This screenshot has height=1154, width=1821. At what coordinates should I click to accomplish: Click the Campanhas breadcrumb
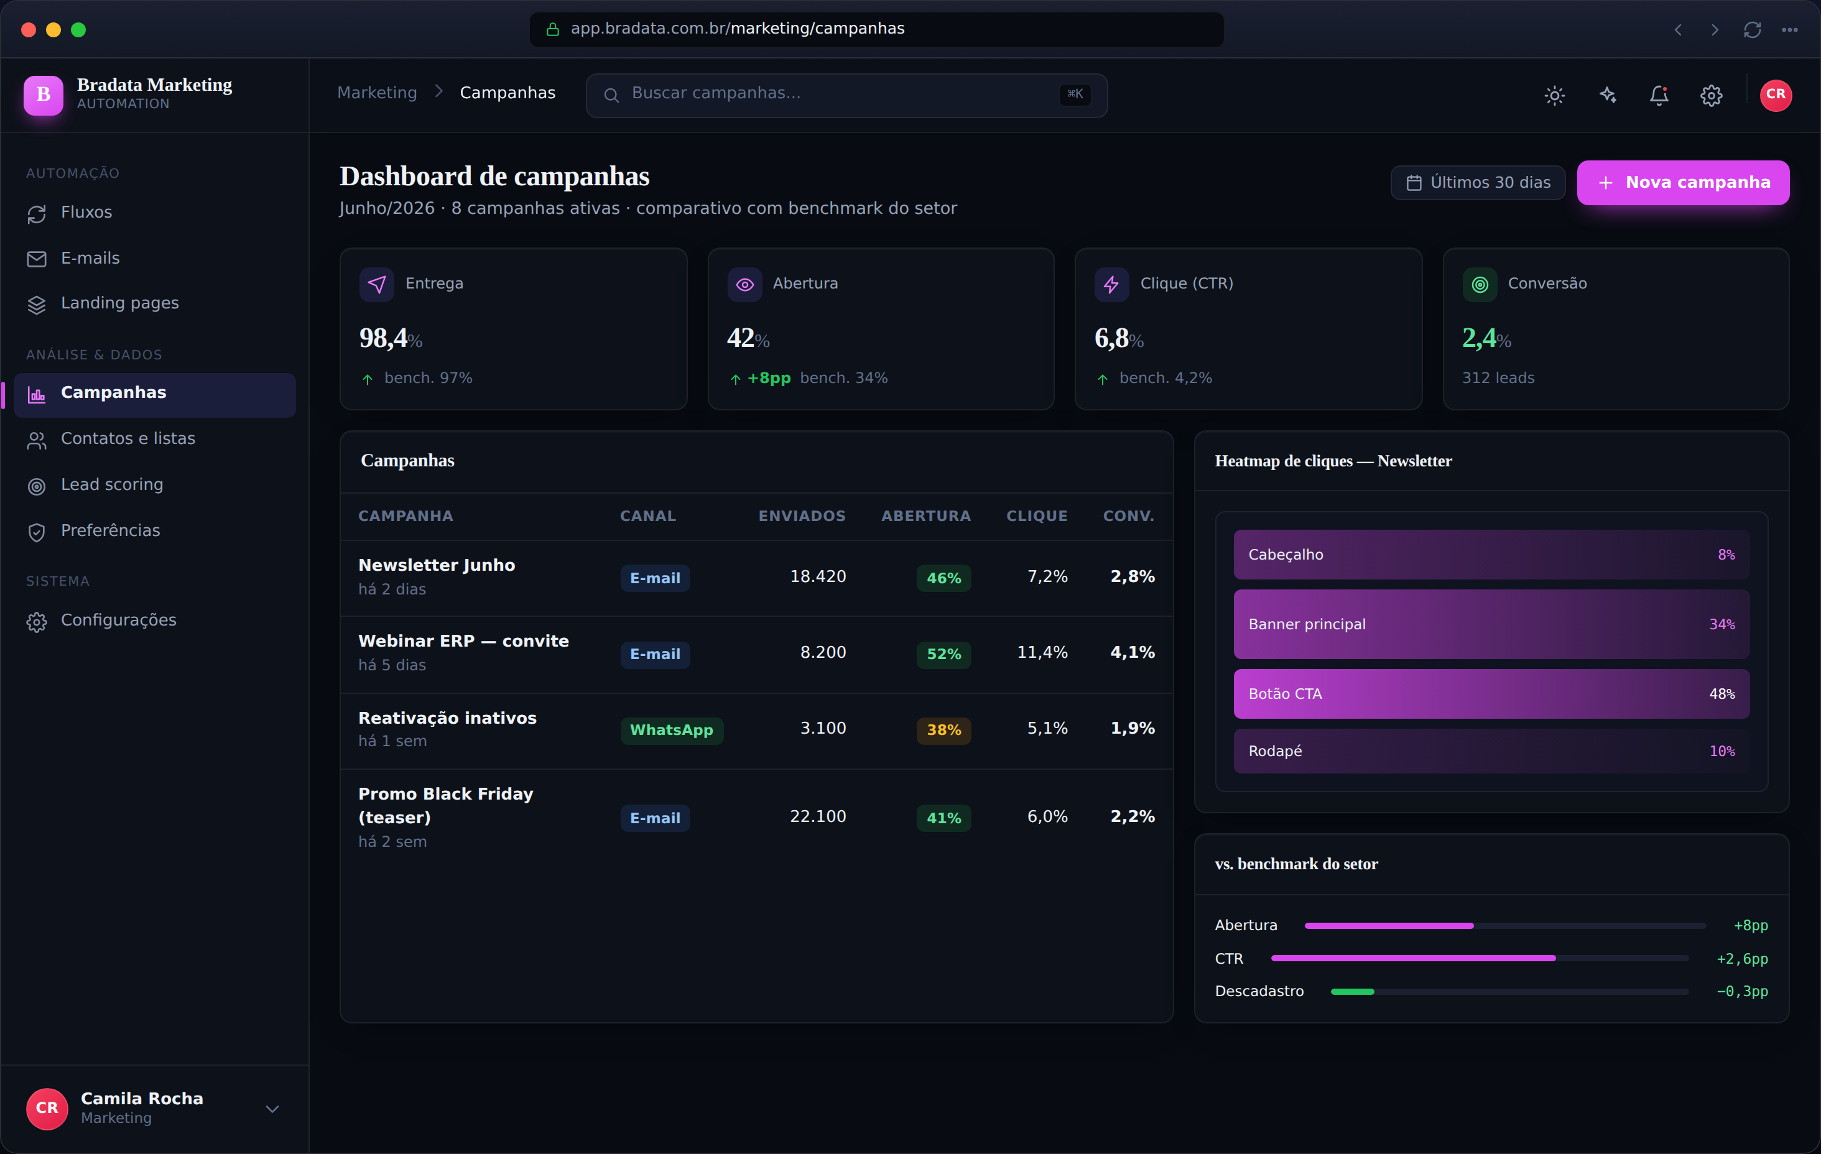(x=507, y=92)
